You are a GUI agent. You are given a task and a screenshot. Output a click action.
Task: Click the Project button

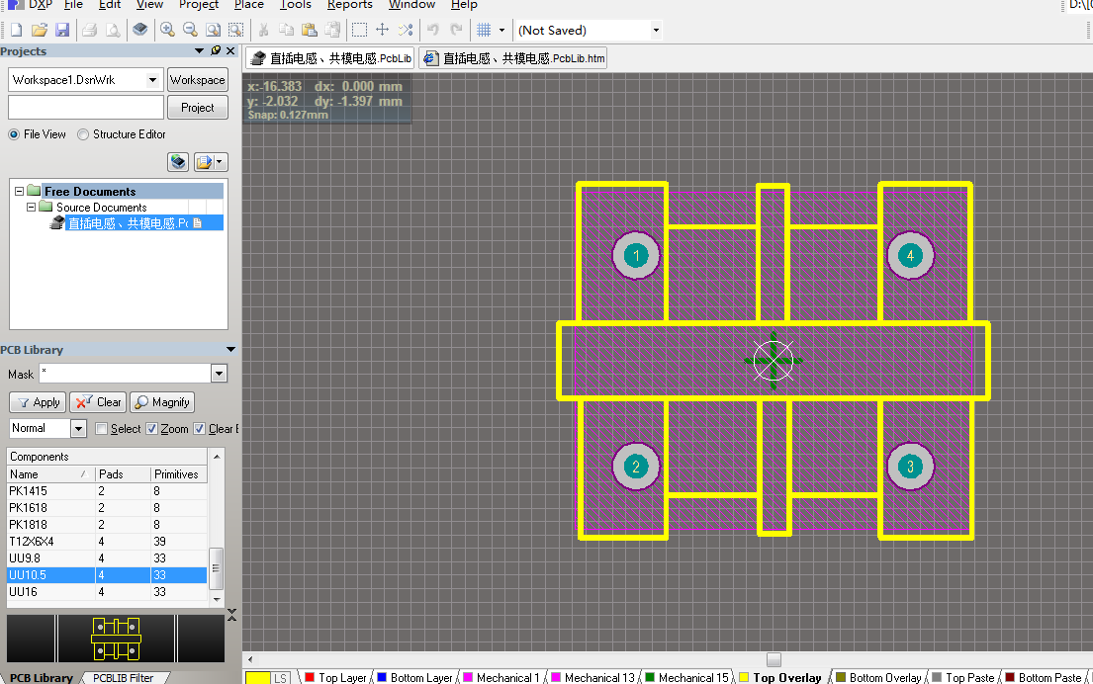click(198, 108)
